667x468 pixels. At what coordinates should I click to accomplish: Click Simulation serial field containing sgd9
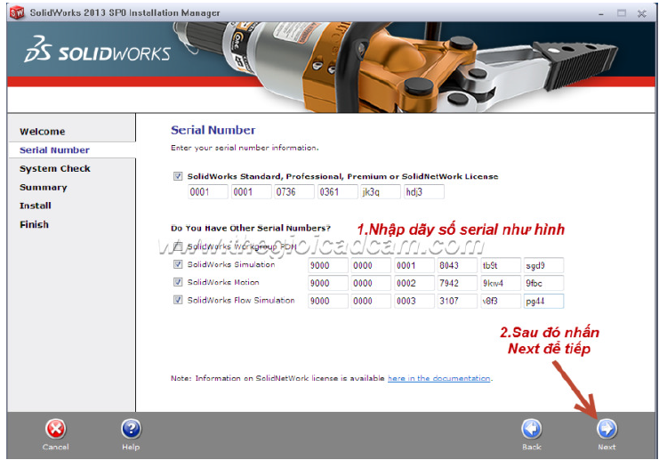click(543, 265)
